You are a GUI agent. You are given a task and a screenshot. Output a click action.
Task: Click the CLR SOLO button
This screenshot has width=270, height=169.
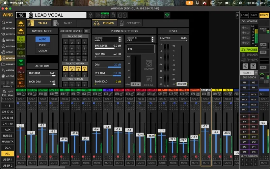coord(7,99)
